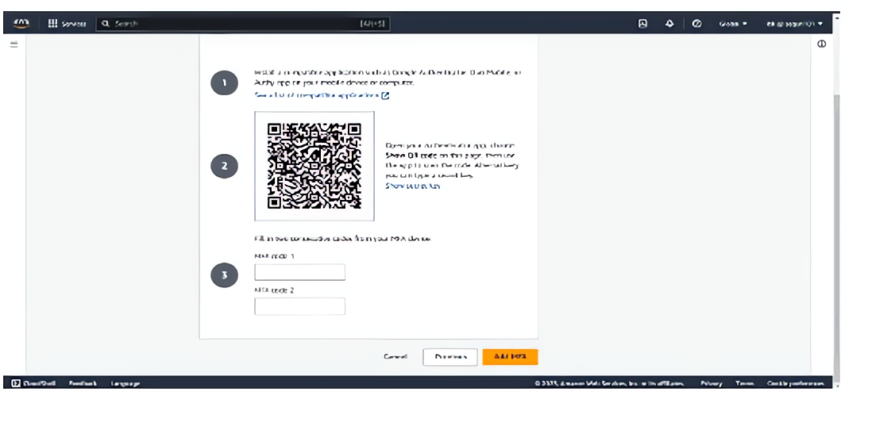Open the CloudShell icon in the header
Screen dimensions: 891x430
coord(642,23)
